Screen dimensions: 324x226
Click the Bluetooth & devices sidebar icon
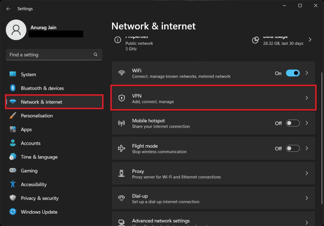(x=12, y=88)
